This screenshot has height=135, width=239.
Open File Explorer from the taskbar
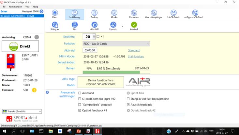pyautogui.click(x=51, y=131)
